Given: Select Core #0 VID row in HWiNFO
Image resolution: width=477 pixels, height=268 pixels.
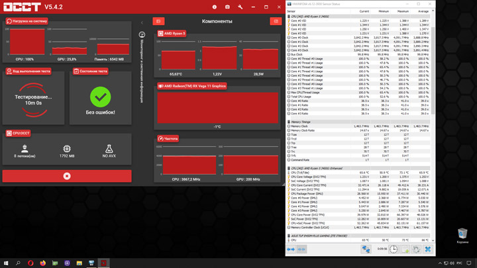Looking at the screenshot, I should 358,21.
